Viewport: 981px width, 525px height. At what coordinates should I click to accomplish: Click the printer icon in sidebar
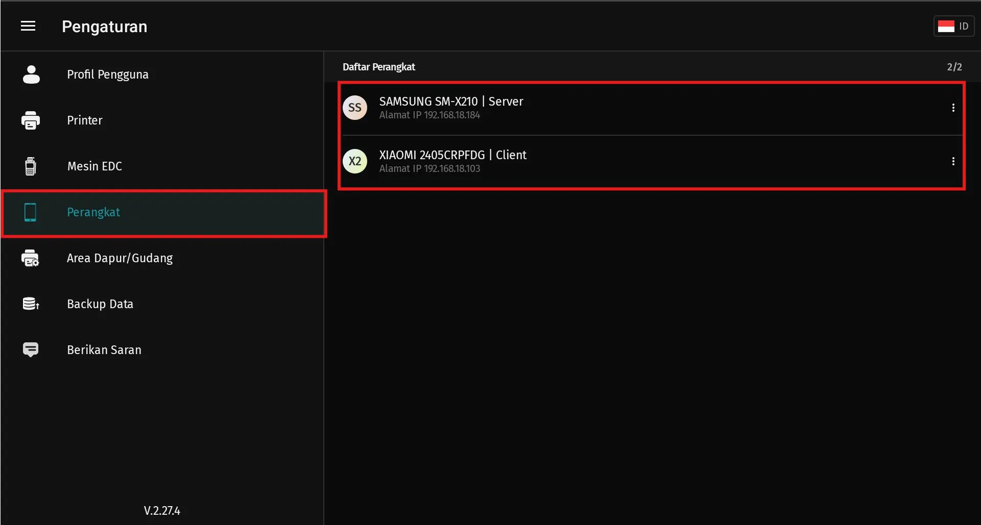pos(31,120)
